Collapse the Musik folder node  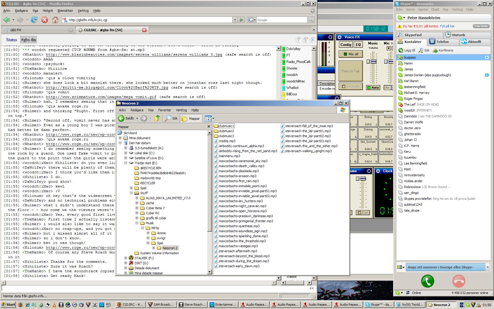tap(137, 223)
